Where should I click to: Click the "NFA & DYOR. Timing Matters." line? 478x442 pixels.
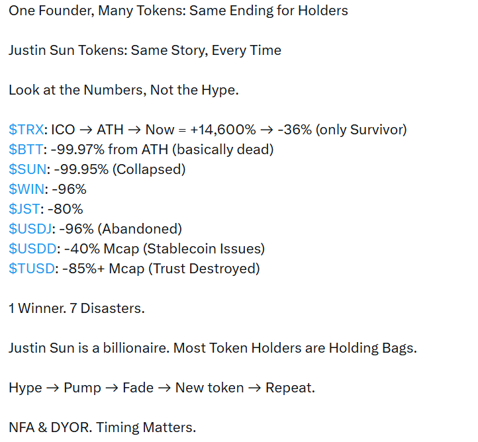(x=102, y=427)
